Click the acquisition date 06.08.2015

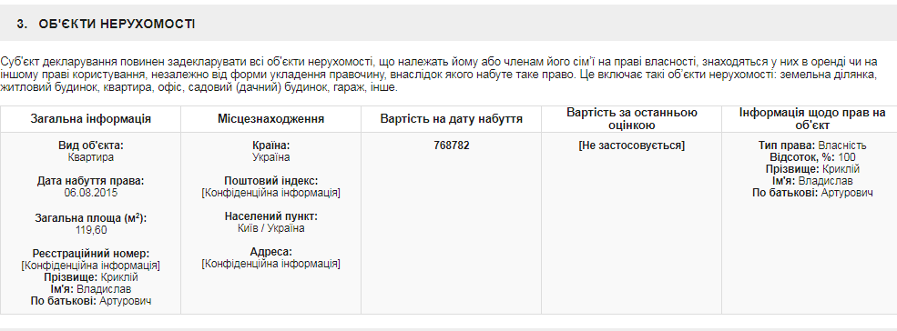tap(90, 193)
